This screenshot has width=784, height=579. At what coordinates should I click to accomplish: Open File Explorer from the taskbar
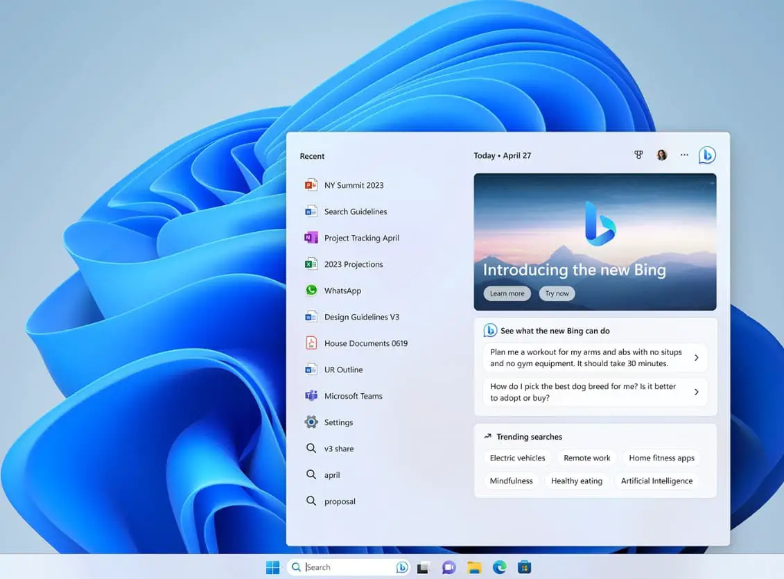(x=474, y=567)
